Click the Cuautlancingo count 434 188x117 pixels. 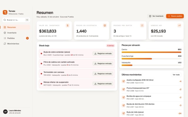179,56
